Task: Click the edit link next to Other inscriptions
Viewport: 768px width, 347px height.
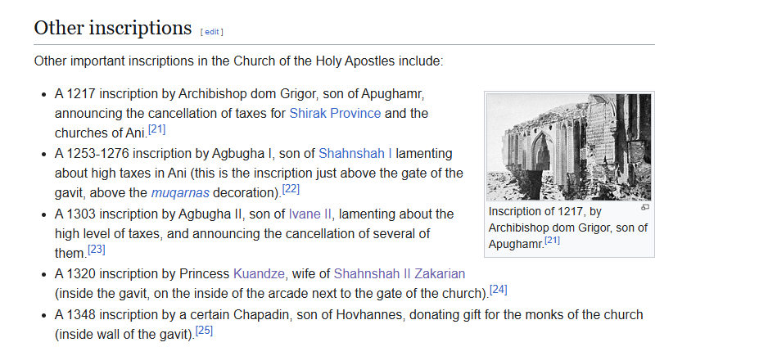Action: tap(211, 32)
